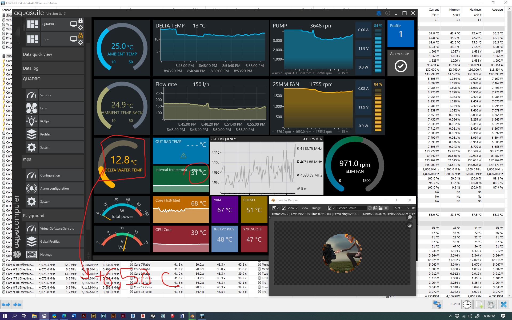Open the Slot 1 dropdown in Blender
The width and height of the screenshot is (512, 320).
pos(402,208)
